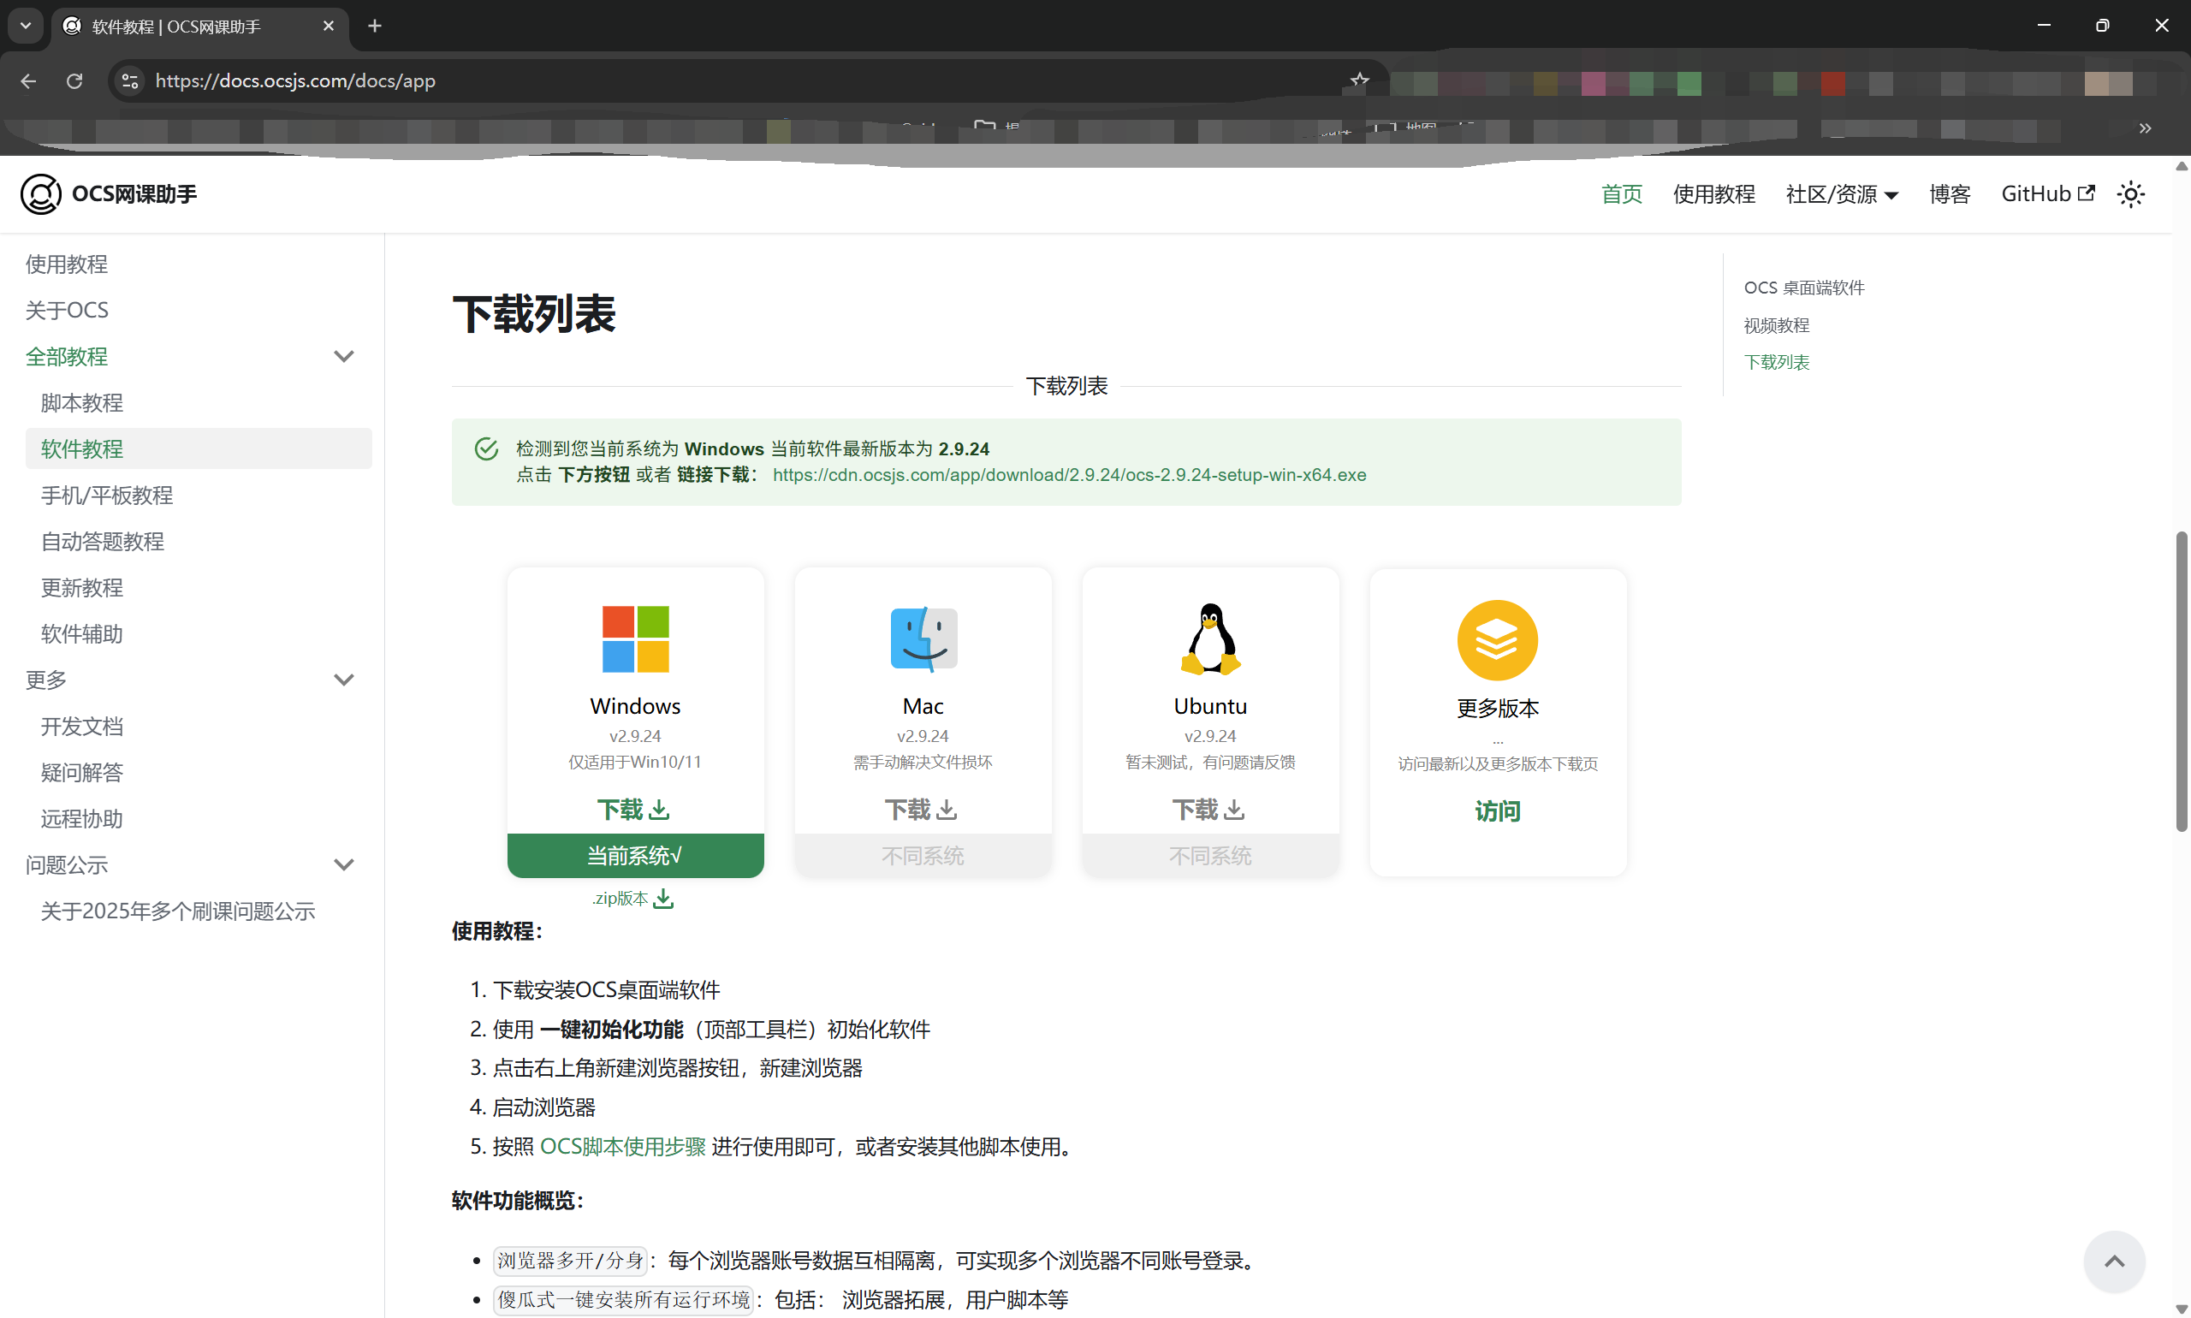Open 脚本教程 in the sidebar
The width and height of the screenshot is (2191, 1318).
coord(81,402)
